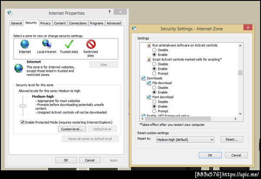Click 'Script ActiveX controls marked safe for scripting' text

187,60
